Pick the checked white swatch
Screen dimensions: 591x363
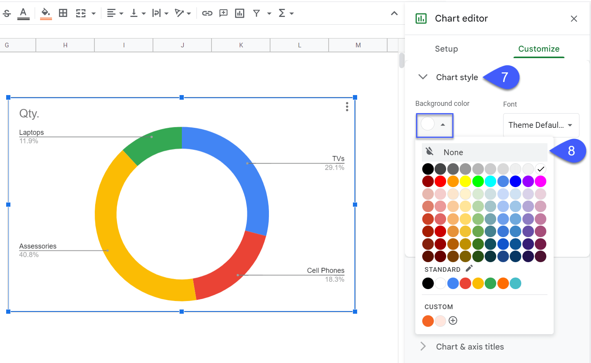point(541,169)
